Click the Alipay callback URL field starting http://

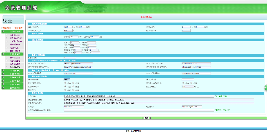(x=196, y=67)
